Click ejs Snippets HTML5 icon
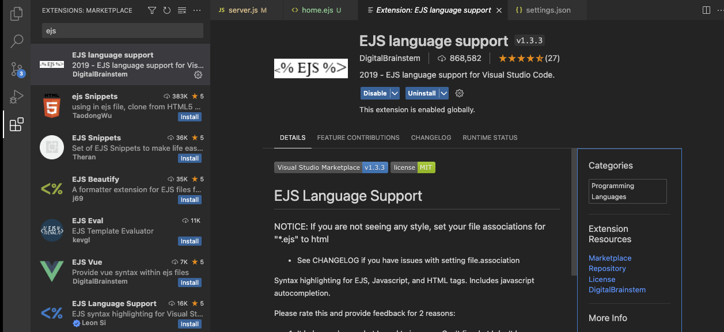The image size is (724, 332). click(x=51, y=106)
